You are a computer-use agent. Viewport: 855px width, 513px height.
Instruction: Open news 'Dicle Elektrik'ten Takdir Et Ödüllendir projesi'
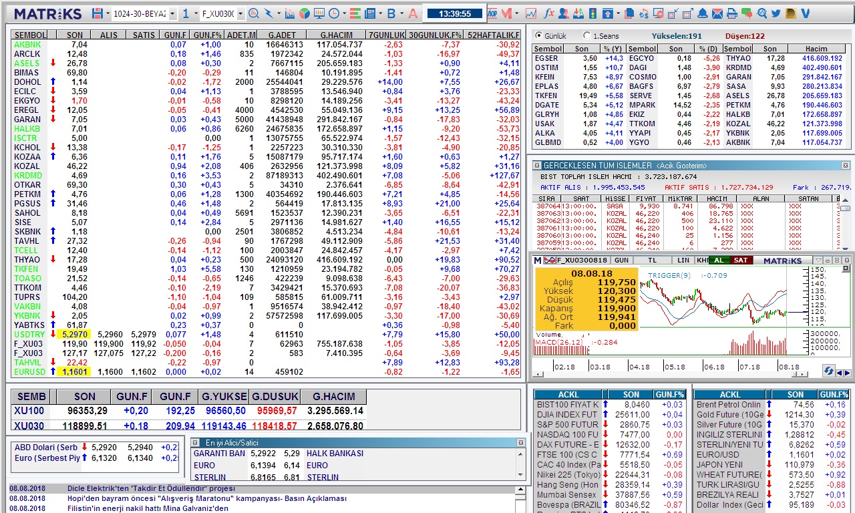(152, 488)
